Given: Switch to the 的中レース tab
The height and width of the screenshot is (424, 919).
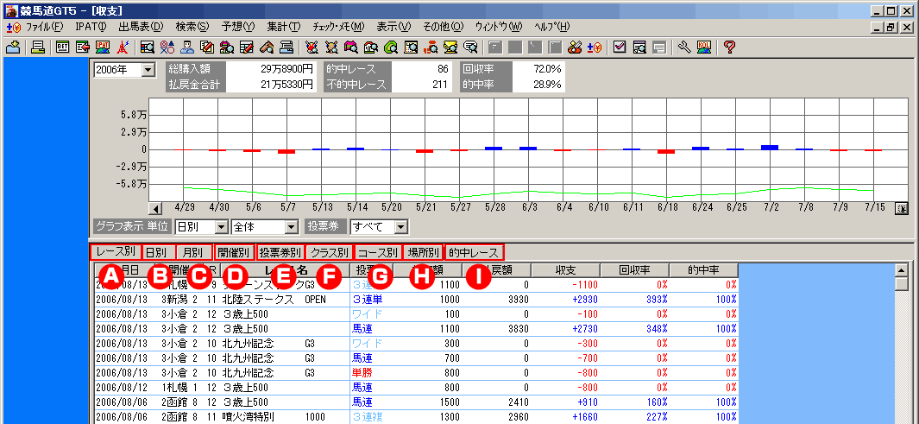Looking at the screenshot, I should tap(474, 253).
